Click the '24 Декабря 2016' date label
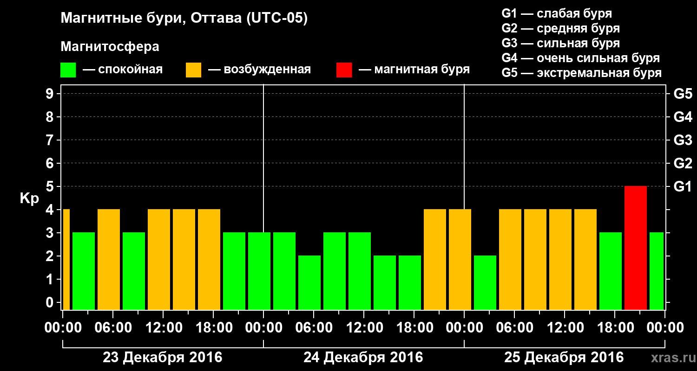This screenshot has width=697, height=371. pyautogui.click(x=363, y=358)
